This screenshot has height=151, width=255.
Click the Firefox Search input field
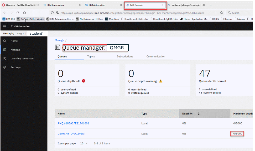point(239,13)
